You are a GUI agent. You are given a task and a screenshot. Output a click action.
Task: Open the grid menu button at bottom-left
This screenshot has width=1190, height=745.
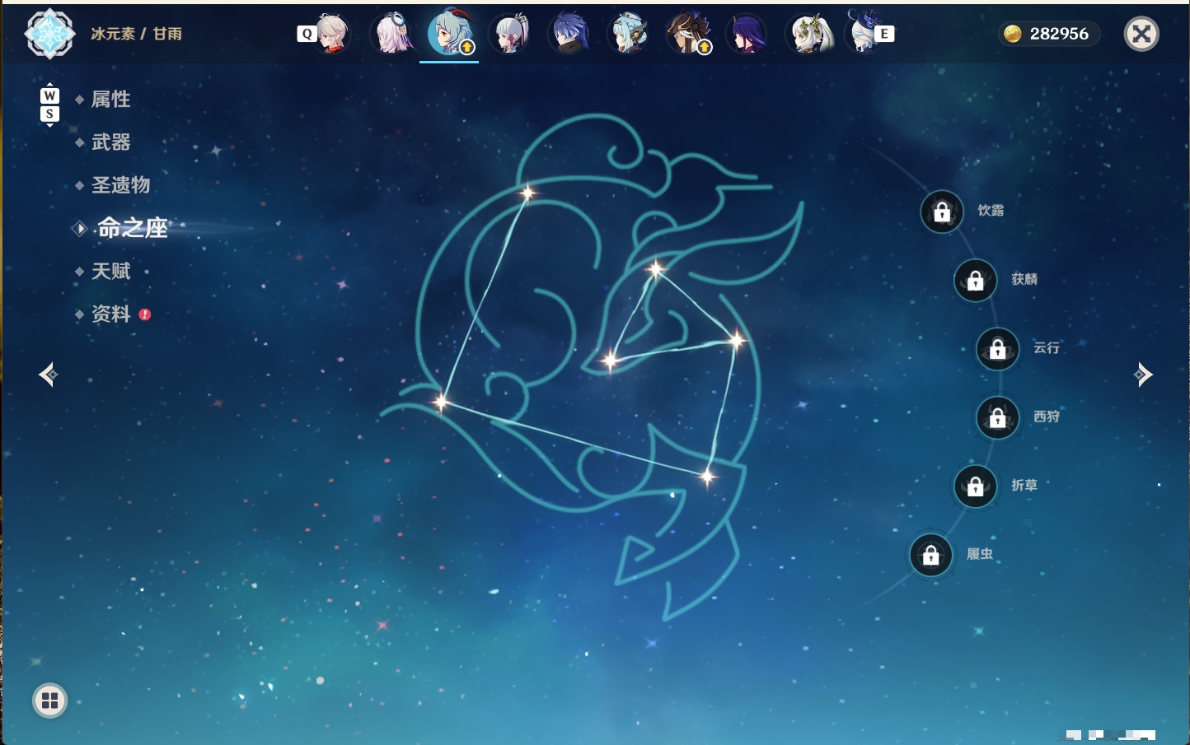pyautogui.click(x=49, y=701)
